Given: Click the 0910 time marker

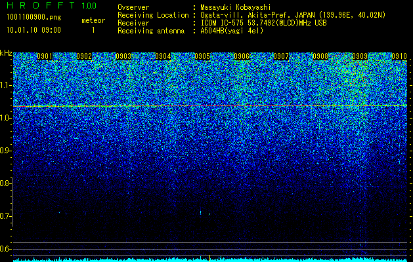Looking at the screenshot, I should point(399,56).
